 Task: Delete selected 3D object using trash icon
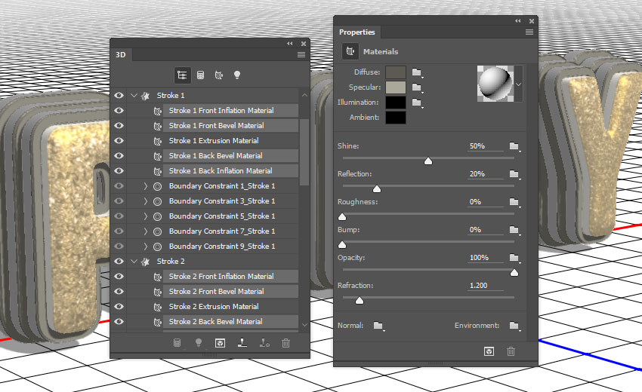(286, 343)
